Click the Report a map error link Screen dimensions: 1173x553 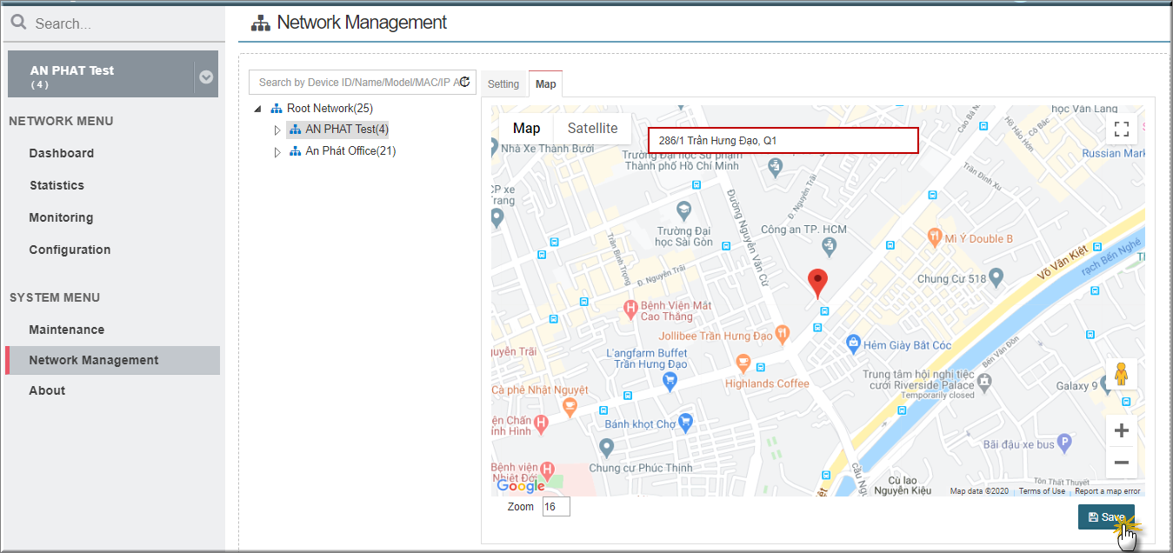click(1108, 491)
